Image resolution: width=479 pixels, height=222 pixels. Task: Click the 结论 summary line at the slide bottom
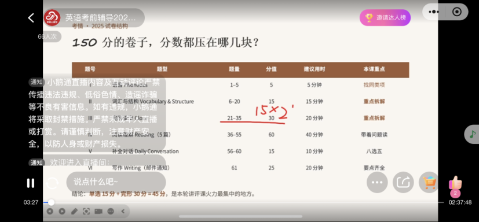163,194
